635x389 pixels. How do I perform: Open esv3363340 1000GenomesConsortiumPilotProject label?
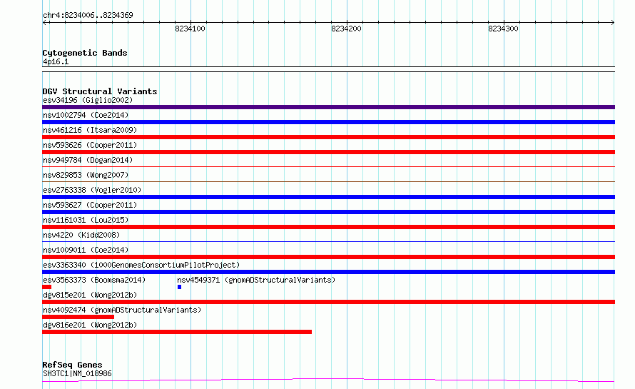pos(141,265)
